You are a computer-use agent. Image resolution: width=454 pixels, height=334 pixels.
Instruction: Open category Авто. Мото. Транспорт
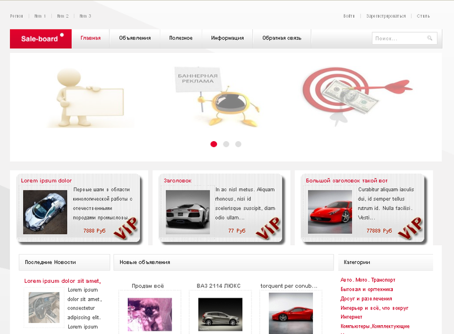coord(368,280)
